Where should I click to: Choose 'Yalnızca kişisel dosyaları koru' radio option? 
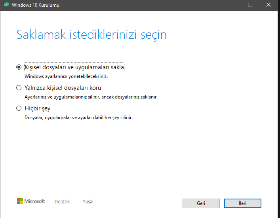click(19, 88)
